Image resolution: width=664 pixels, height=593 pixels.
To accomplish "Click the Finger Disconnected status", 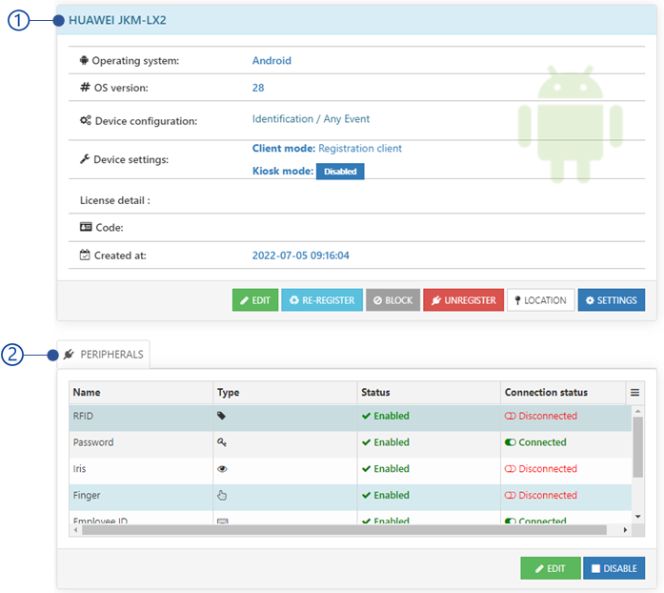I will coord(541,495).
